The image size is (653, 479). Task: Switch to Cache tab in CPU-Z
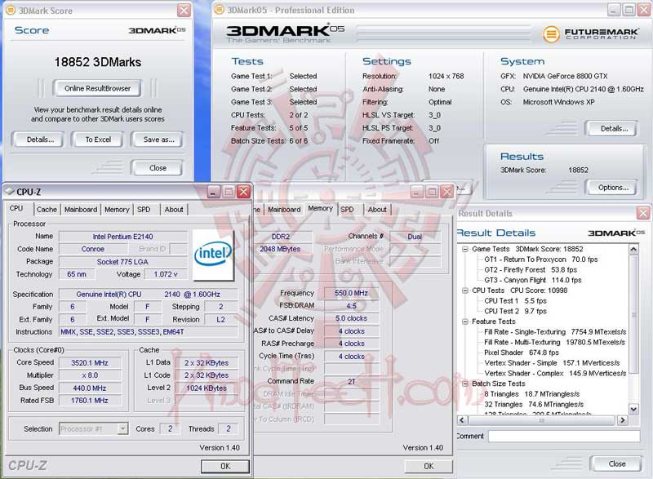point(47,210)
